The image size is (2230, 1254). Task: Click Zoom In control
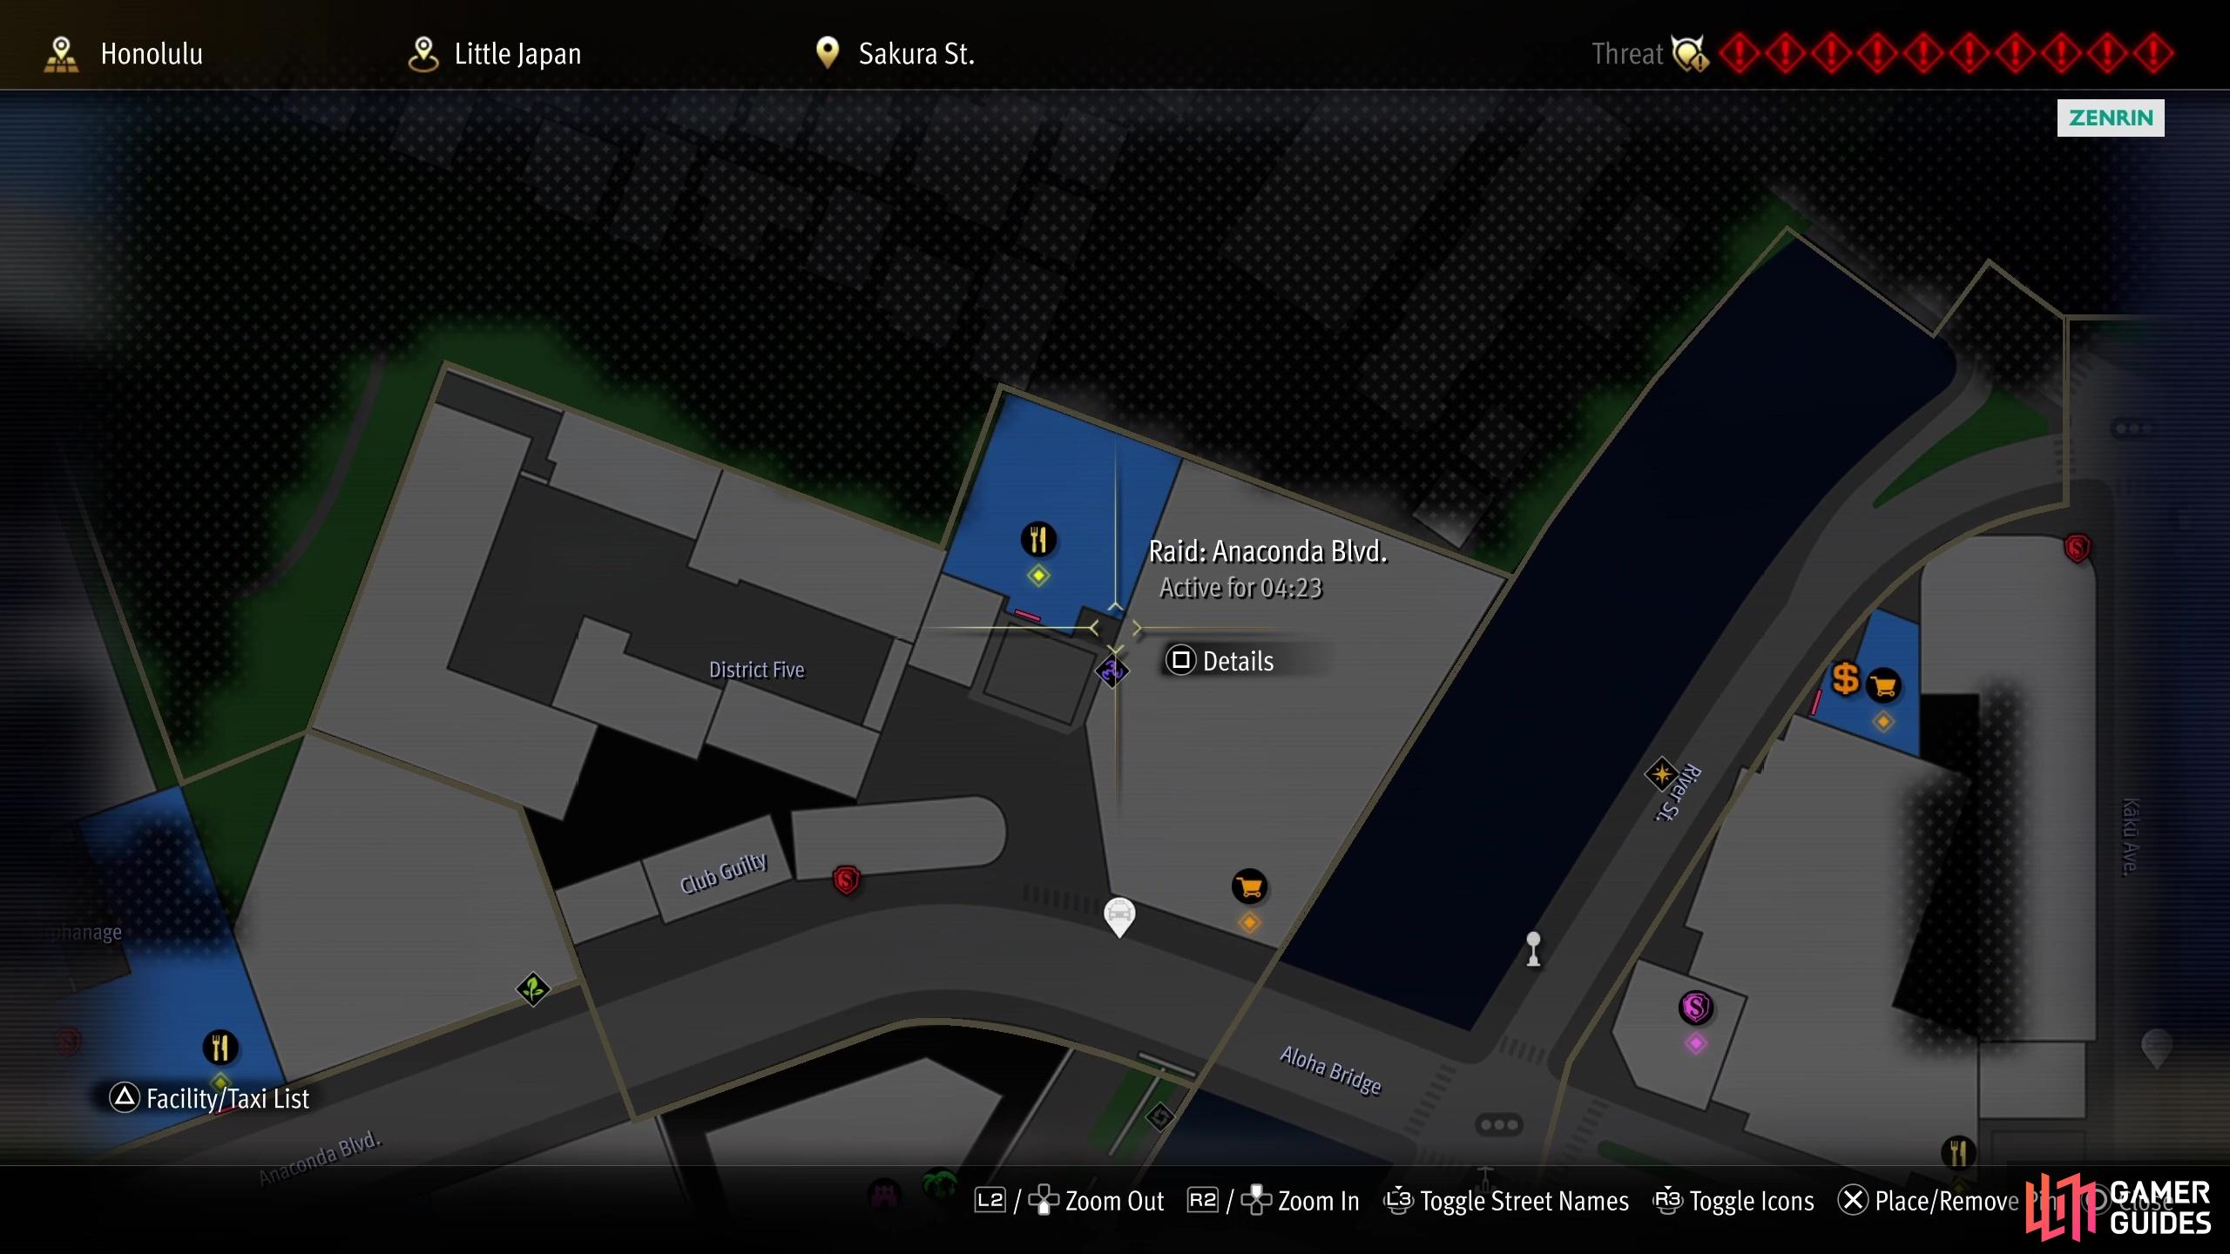point(1274,1201)
